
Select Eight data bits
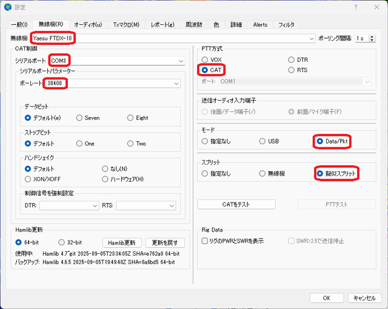(138, 118)
